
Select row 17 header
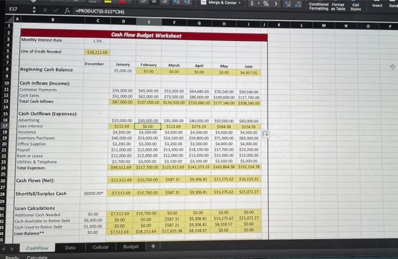click(x=5, y=126)
